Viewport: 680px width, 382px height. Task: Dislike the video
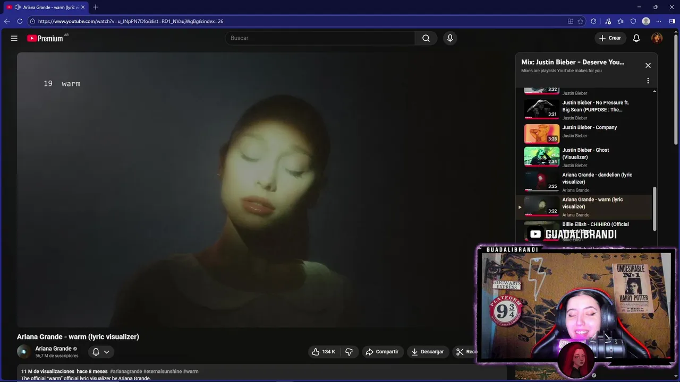[x=349, y=352]
